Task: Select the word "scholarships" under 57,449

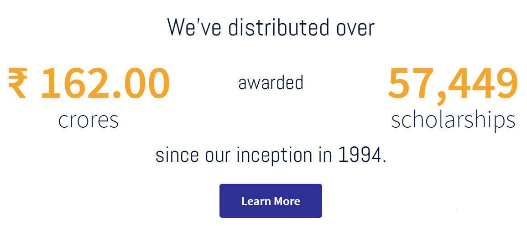Action: (x=453, y=120)
